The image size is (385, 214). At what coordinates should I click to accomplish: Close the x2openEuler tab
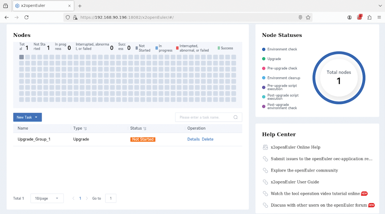(70, 6)
